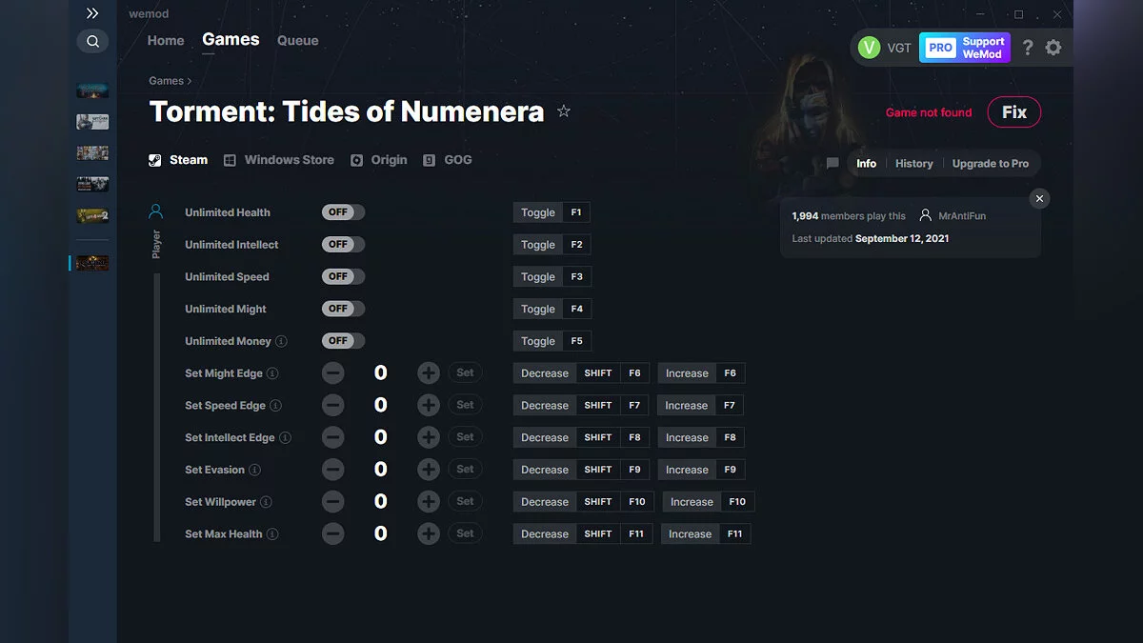Click the Player section person icon
The image size is (1143, 643).
click(156, 211)
